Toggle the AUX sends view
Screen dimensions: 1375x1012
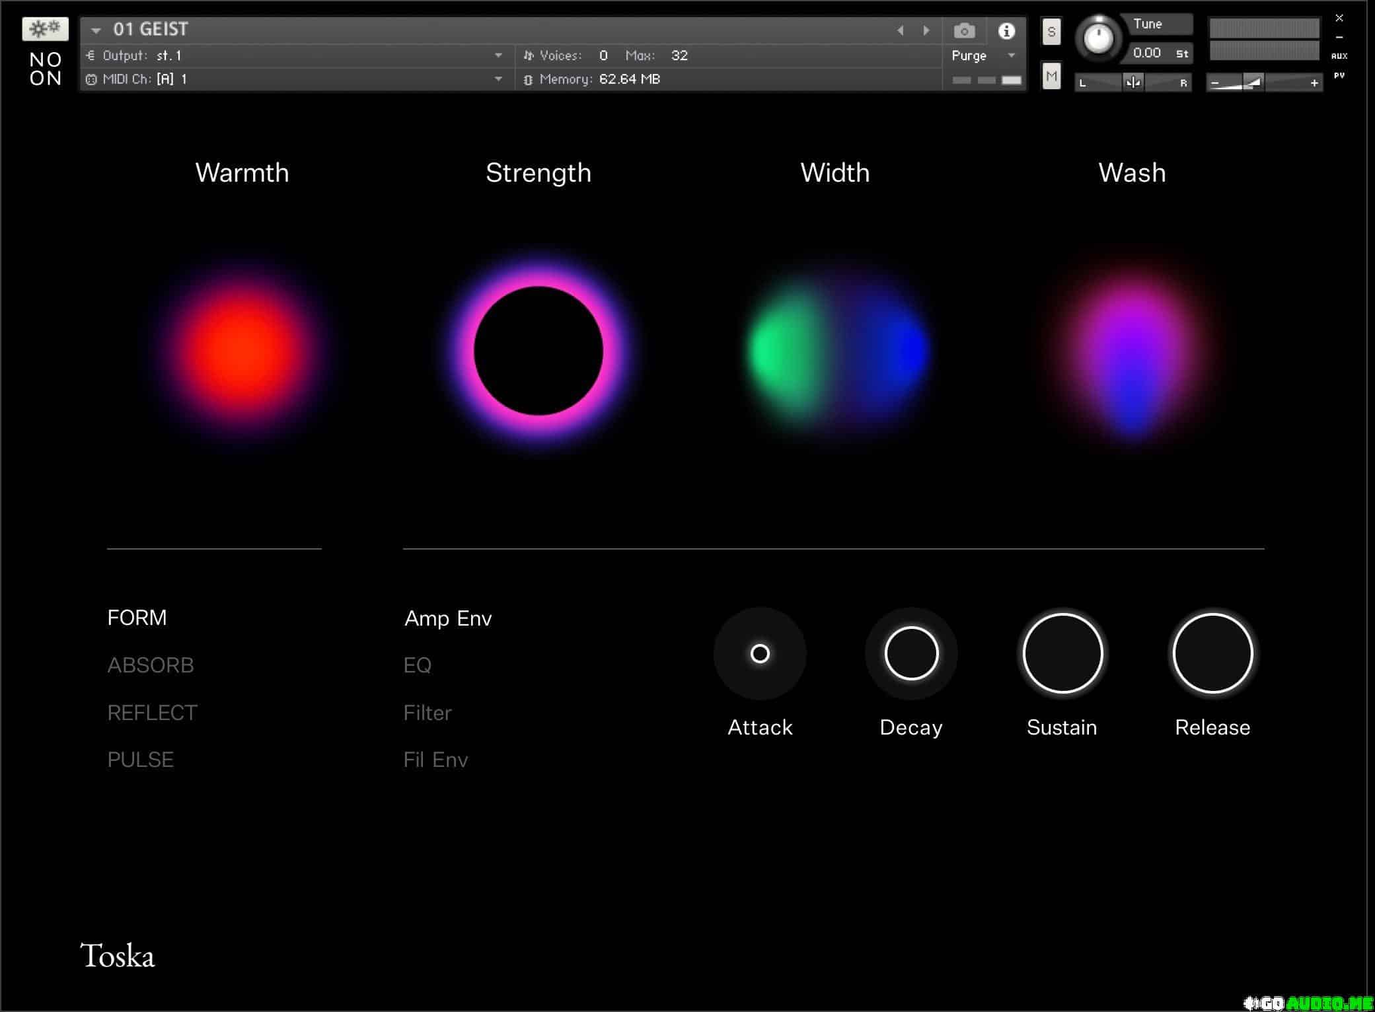pyautogui.click(x=1339, y=56)
